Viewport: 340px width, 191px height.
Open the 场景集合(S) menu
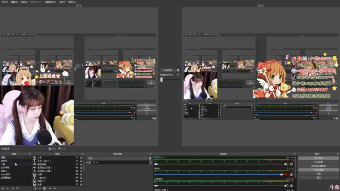50,2
